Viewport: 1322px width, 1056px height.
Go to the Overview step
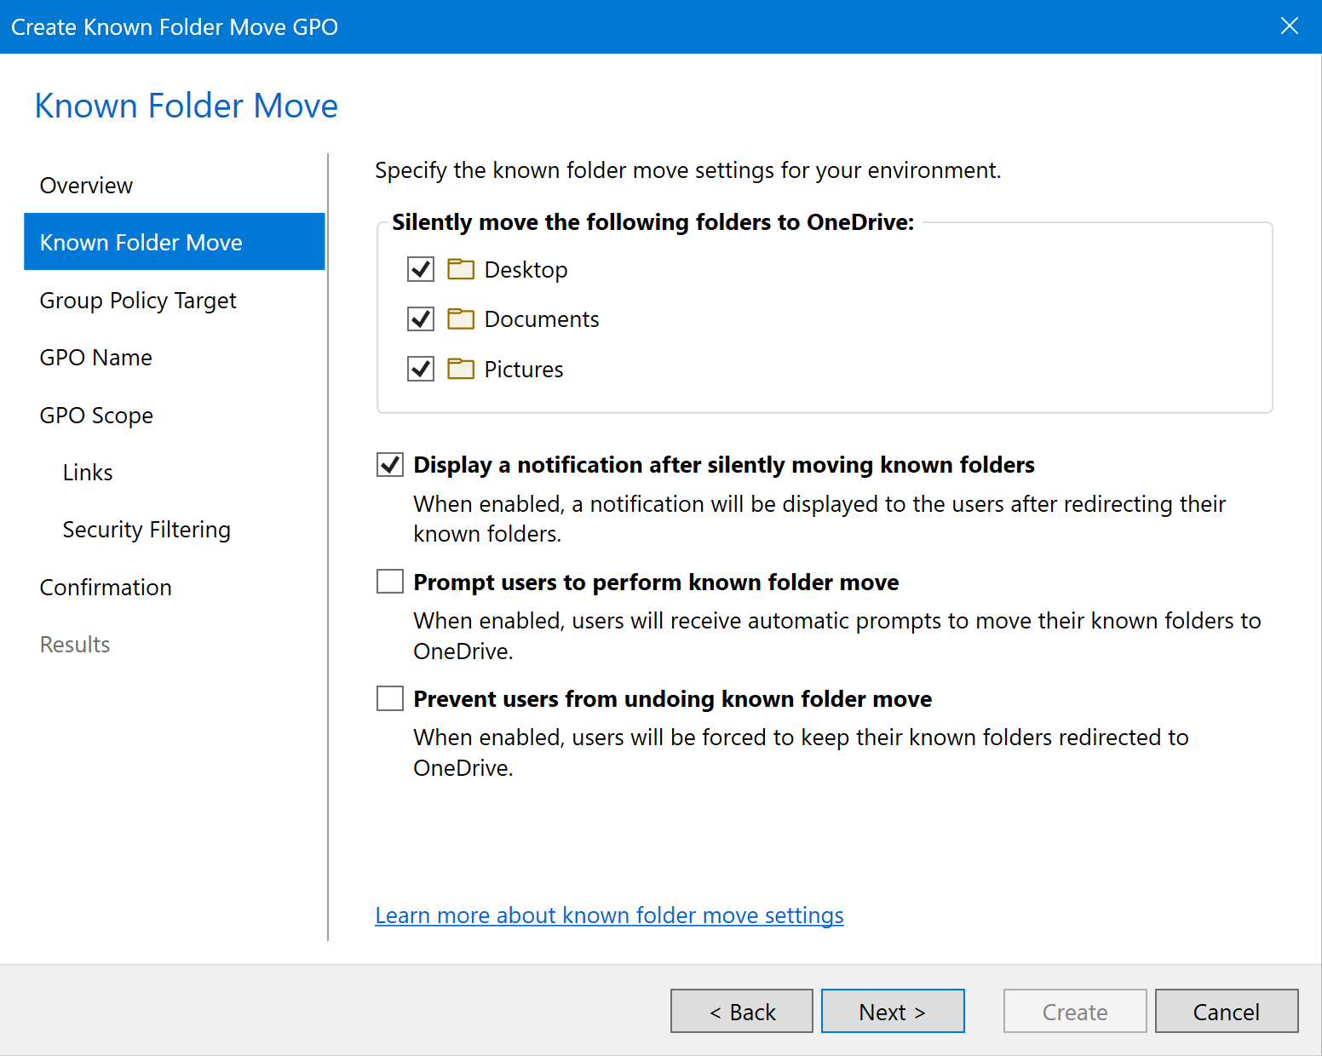pyautogui.click(x=86, y=186)
